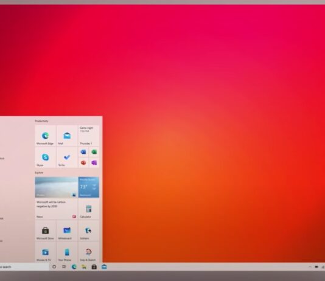Open Cortana from the taskbar
This screenshot has width=325, height=281.
coord(54,267)
